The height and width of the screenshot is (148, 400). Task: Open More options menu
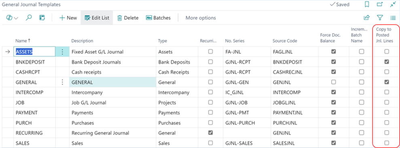pos(201,18)
